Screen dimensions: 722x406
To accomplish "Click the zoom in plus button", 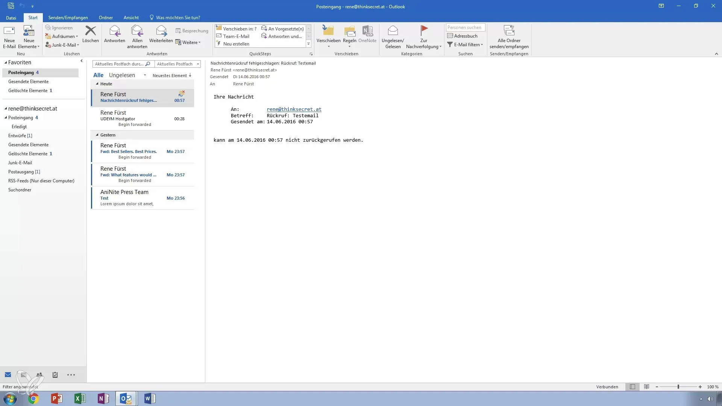I will point(700,387).
